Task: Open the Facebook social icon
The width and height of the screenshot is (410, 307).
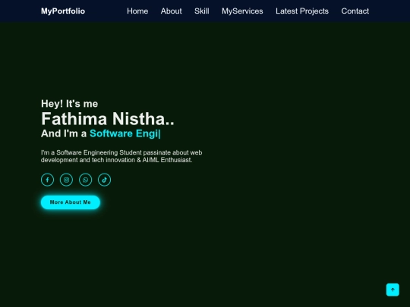Action: tap(47, 180)
